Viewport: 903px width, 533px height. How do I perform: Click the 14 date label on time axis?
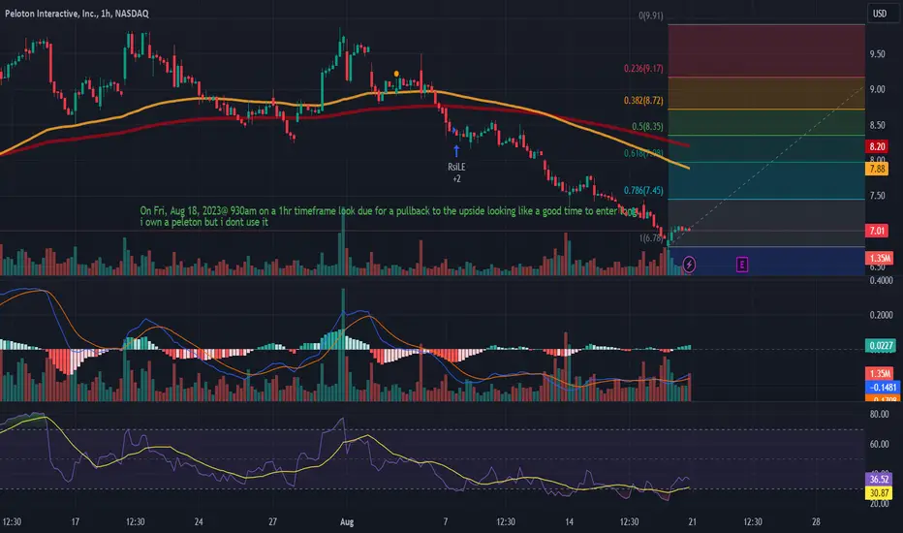pos(569,522)
